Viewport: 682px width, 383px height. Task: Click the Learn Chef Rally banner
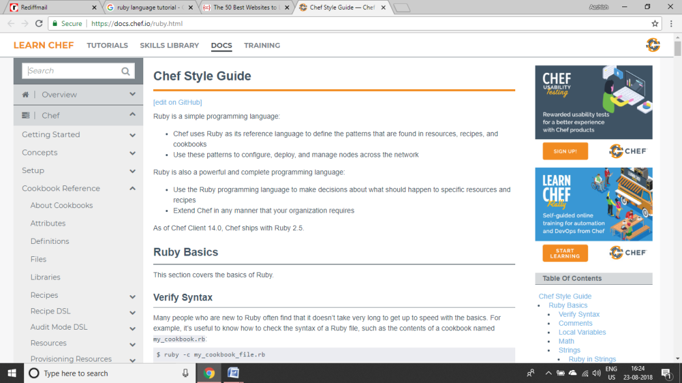point(593,204)
